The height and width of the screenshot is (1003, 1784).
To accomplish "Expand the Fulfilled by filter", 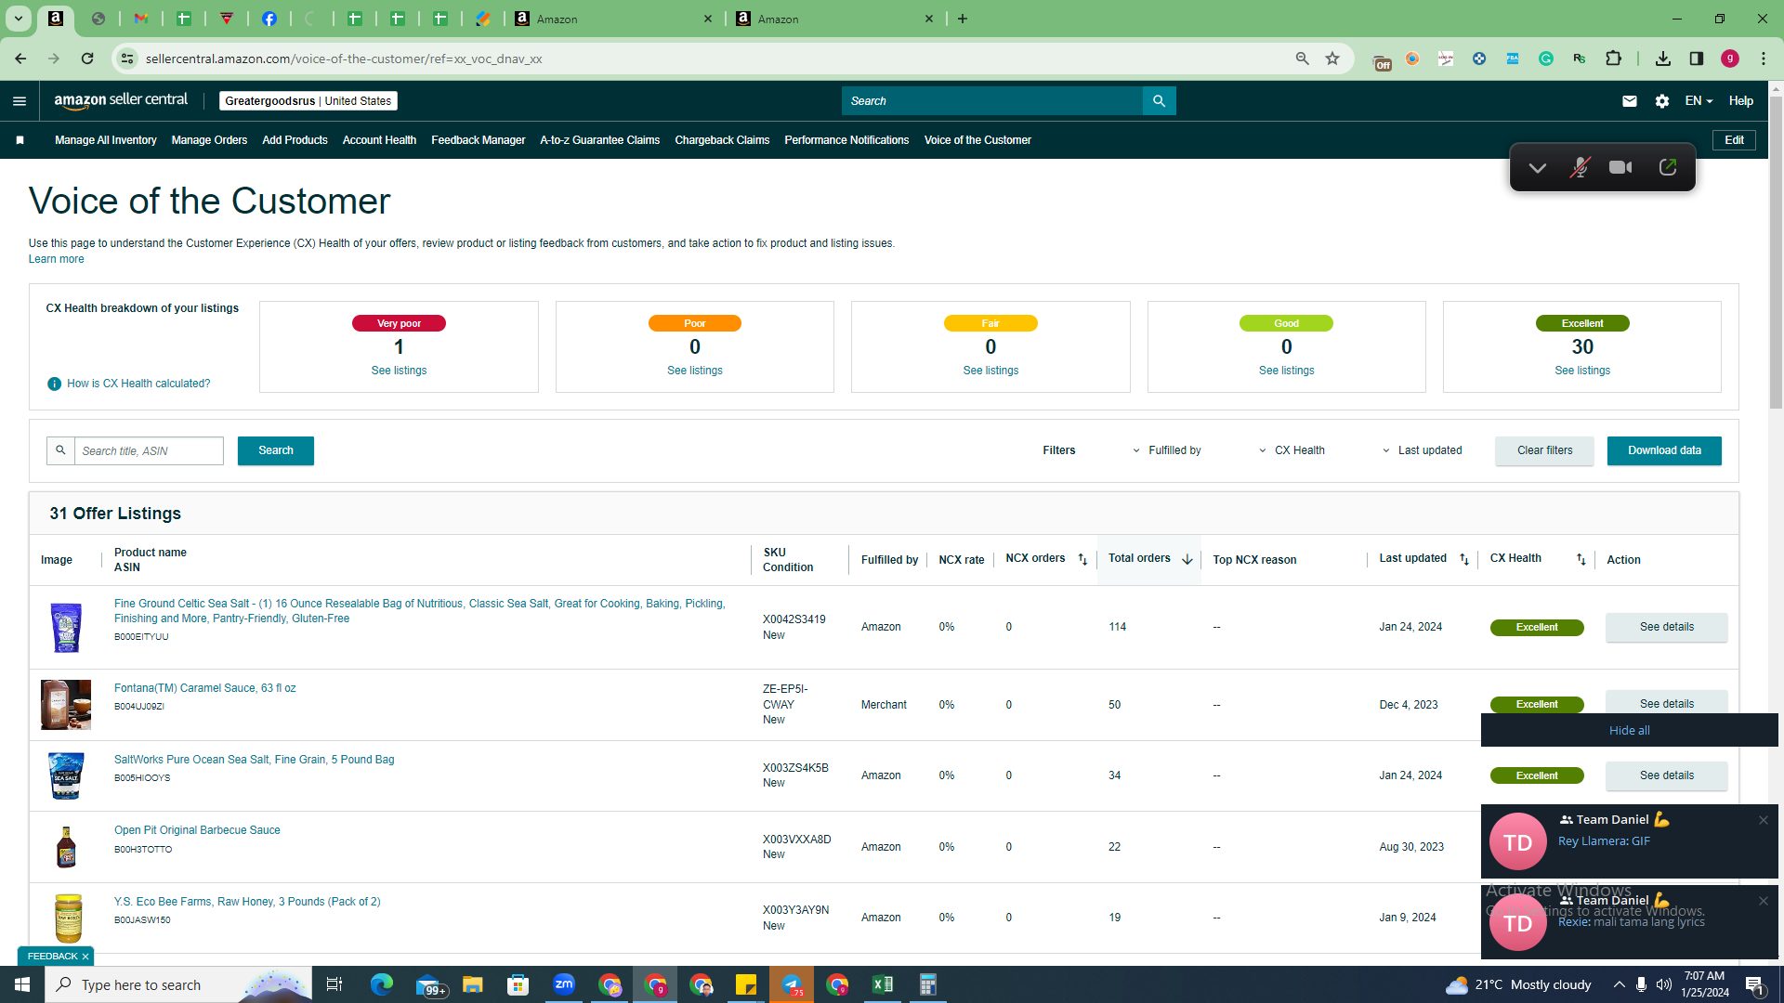I will pos(1166,450).
